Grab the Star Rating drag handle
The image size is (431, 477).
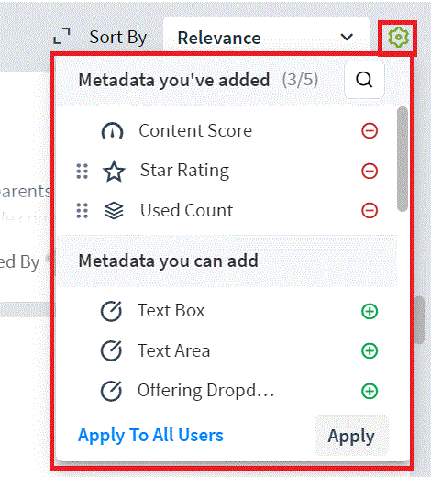82,171
